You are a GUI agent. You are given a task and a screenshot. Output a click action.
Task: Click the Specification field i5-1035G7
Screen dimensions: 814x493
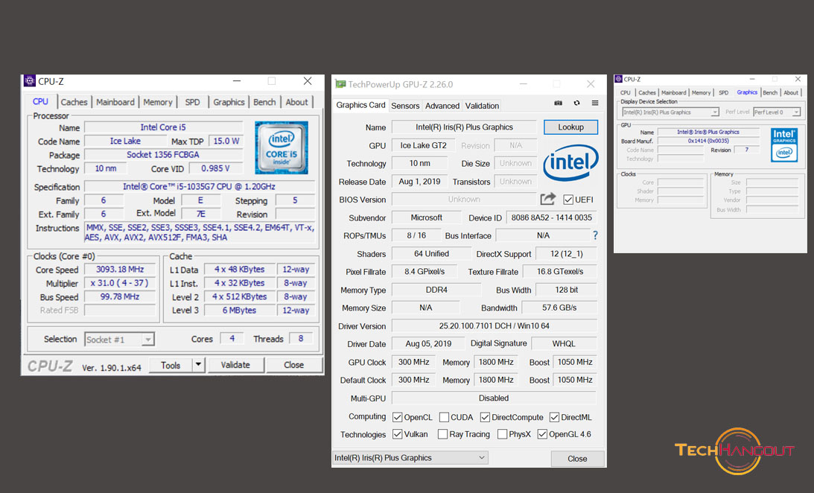(200, 186)
